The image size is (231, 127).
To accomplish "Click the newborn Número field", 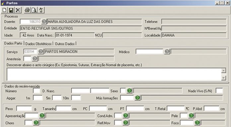I will tap(37, 91).
